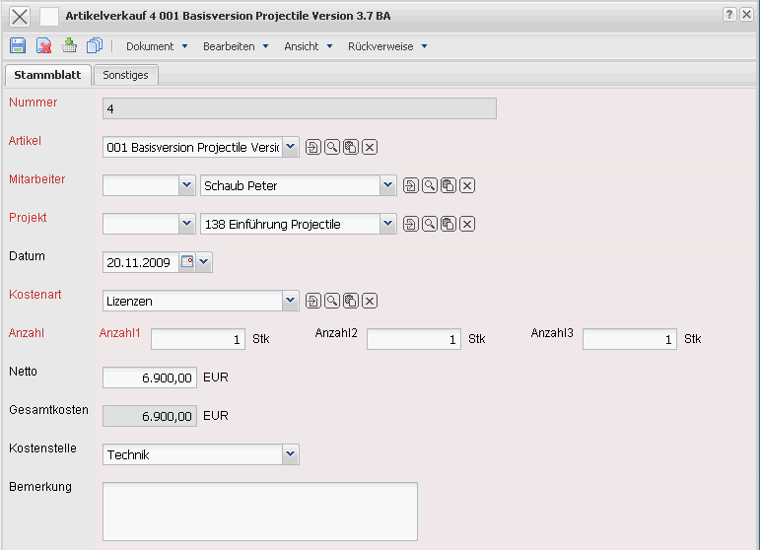Open the Bearbeiten menu
The height and width of the screenshot is (550, 760).
tap(236, 46)
